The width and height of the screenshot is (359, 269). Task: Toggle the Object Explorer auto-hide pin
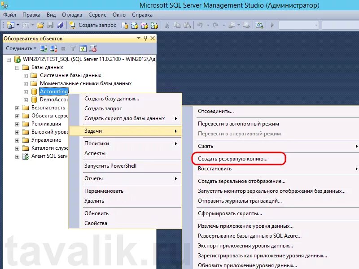(x=145, y=38)
